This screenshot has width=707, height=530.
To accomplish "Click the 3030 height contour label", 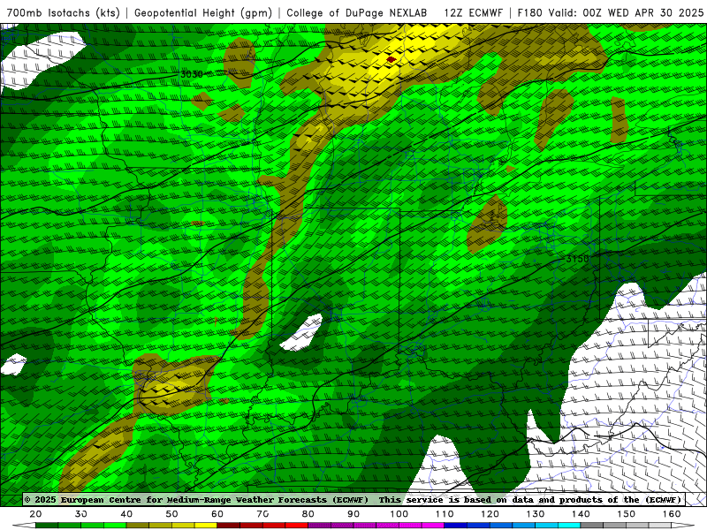I will click(192, 74).
